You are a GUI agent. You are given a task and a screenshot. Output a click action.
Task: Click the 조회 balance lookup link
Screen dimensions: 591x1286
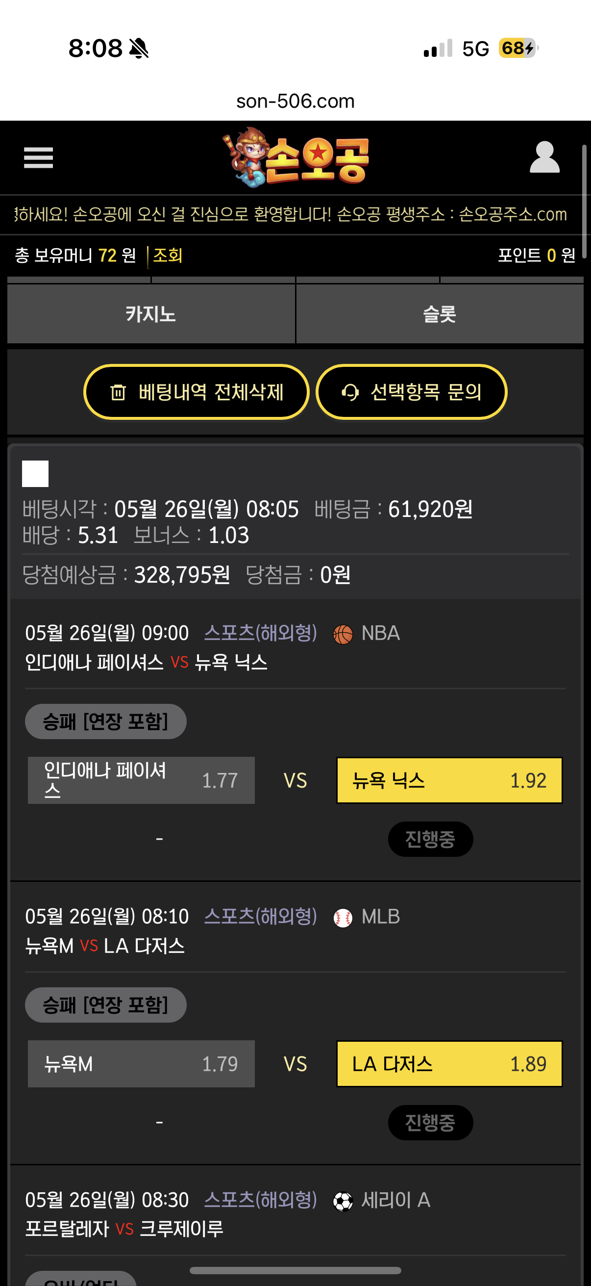[x=168, y=256]
